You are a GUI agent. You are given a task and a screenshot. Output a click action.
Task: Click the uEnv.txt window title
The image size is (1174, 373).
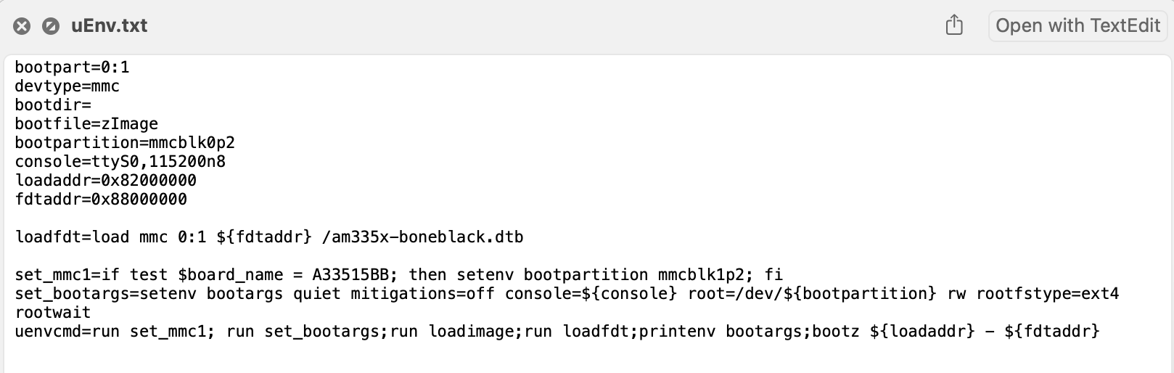pyautogui.click(x=109, y=25)
